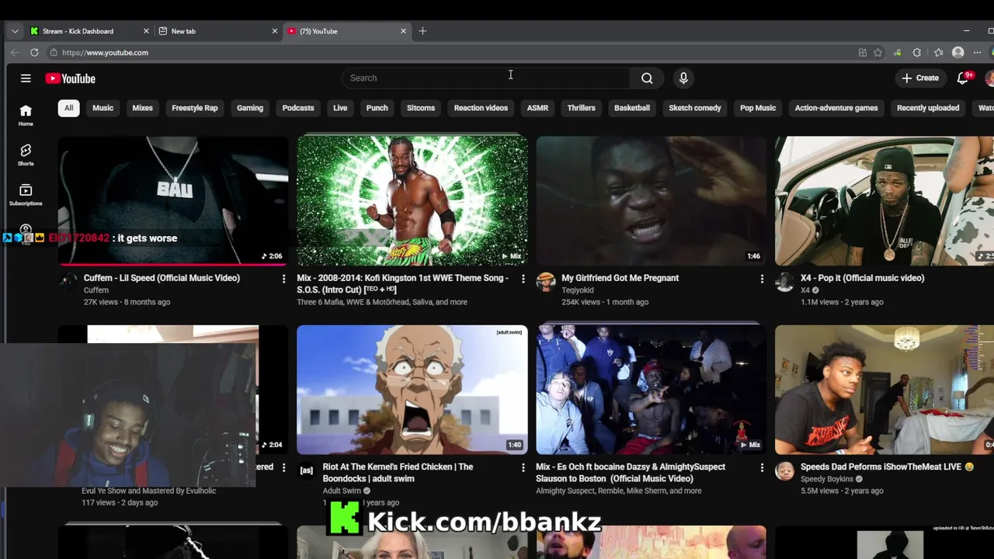Screen dimensions: 994x559
Task: Select the Recently uploaded filter chip
Action: (928, 108)
